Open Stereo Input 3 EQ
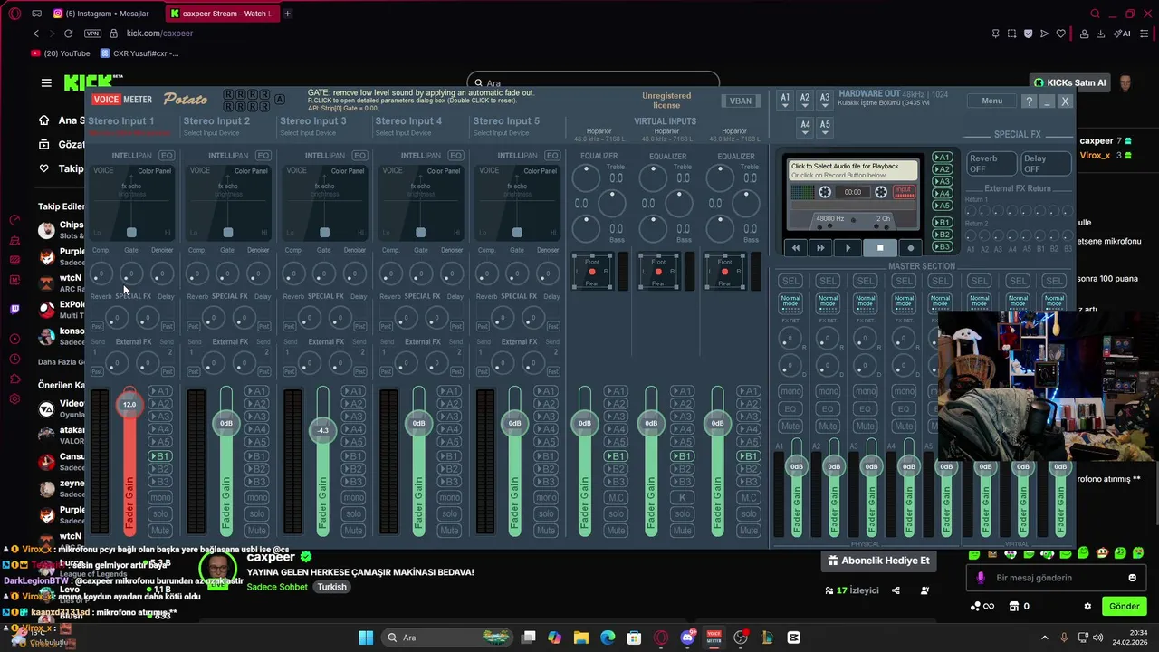The width and height of the screenshot is (1159, 652). click(x=359, y=156)
